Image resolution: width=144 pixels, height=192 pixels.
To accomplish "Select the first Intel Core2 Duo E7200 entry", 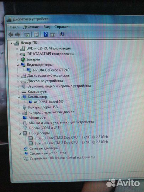I will [71, 137].
